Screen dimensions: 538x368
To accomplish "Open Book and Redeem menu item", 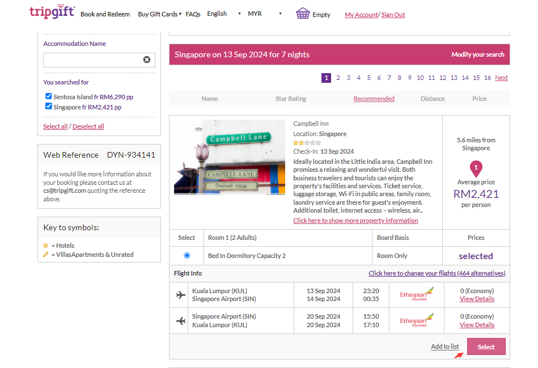I will [x=105, y=14].
